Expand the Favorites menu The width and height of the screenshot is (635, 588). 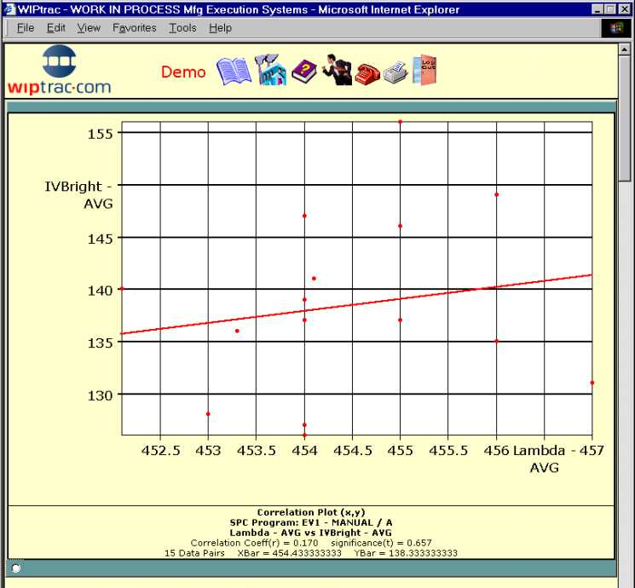point(135,28)
